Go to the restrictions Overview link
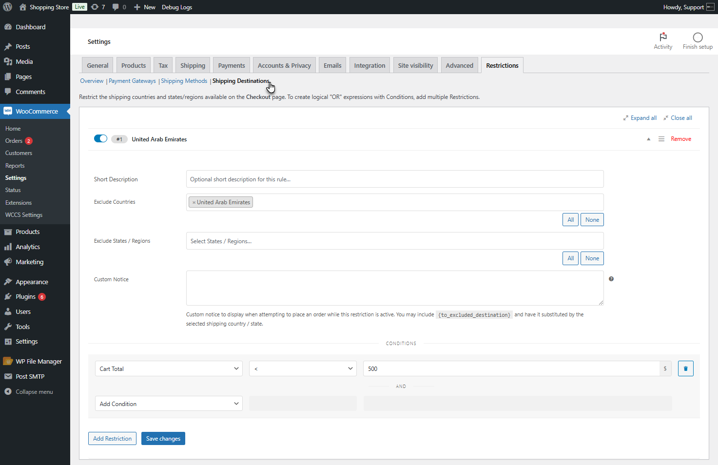The image size is (718, 465). tap(92, 81)
